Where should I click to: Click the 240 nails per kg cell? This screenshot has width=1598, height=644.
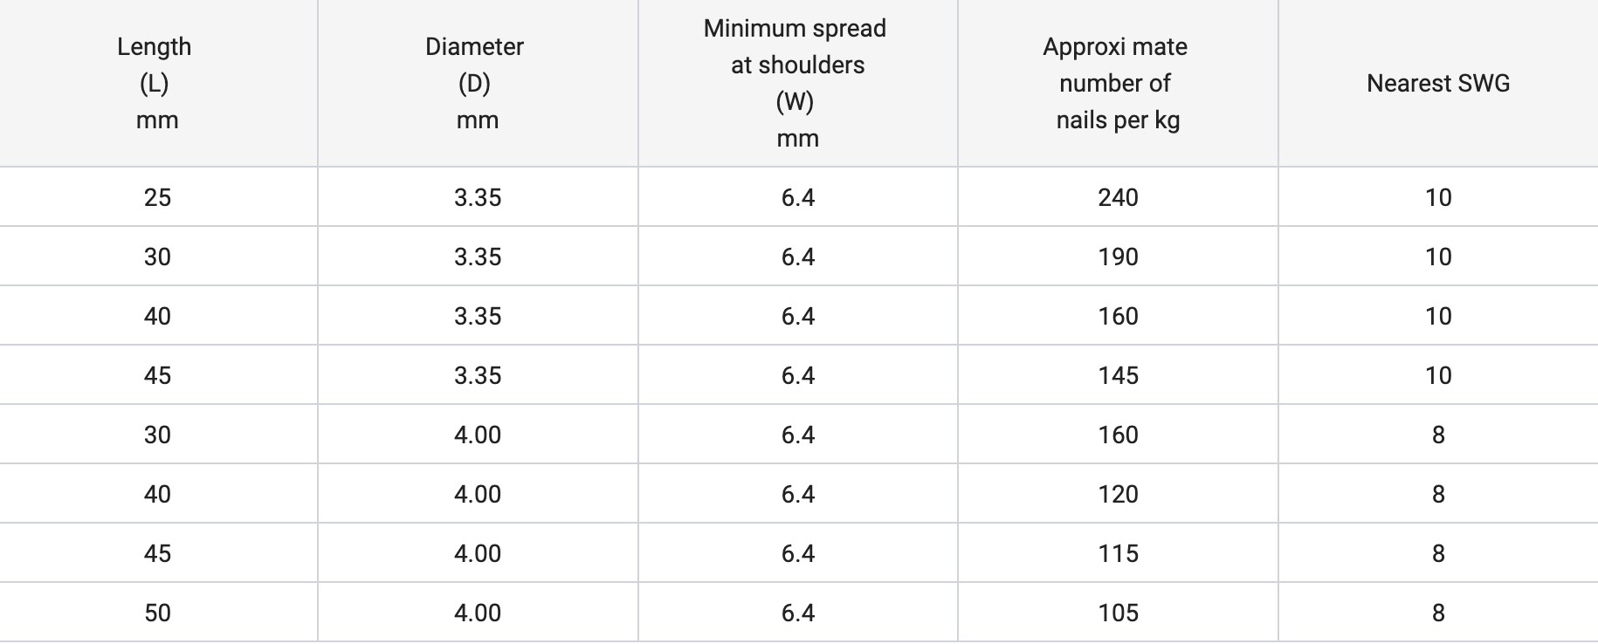pyautogui.click(x=1118, y=197)
